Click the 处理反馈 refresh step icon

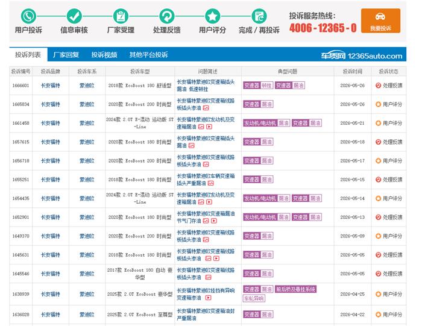[x=167, y=16]
